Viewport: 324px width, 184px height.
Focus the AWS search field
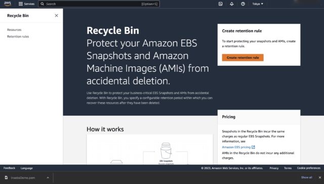(99, 4)
